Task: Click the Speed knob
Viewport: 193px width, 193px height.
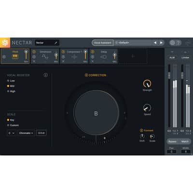Action: (147, 108)
